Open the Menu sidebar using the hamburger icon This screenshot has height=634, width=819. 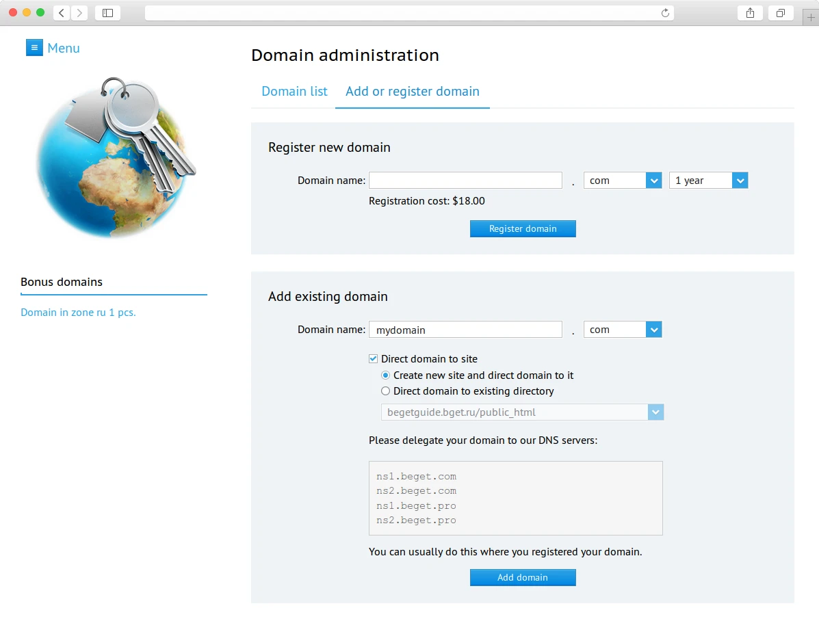click(34, 47)
